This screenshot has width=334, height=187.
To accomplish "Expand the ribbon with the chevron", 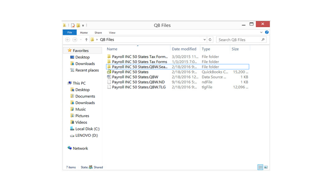I will coord(261,32).
